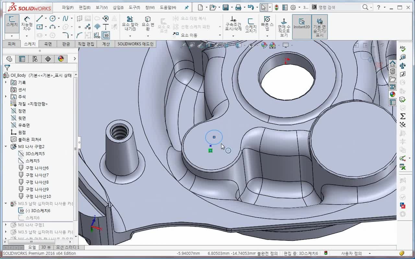Open the Options gear dropdown arrow
415x259 pixels.
coord(299,7)
